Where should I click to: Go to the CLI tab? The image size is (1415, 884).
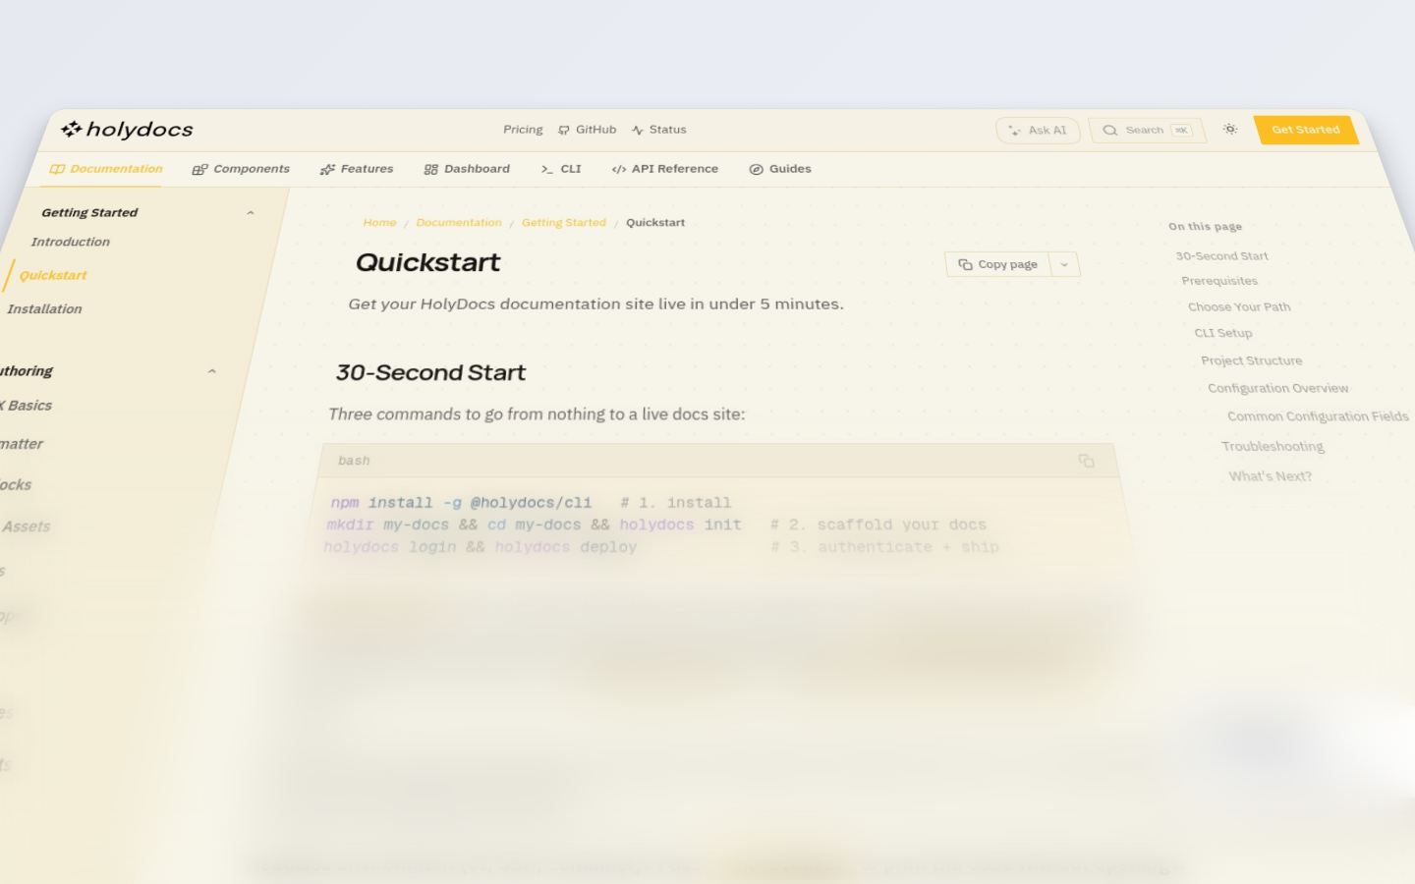point(561,169)
